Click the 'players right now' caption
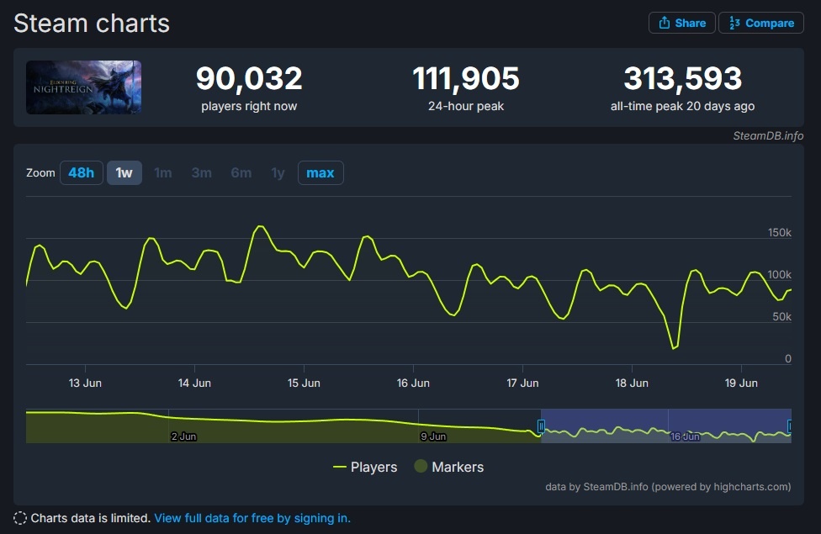 (249, 106)
